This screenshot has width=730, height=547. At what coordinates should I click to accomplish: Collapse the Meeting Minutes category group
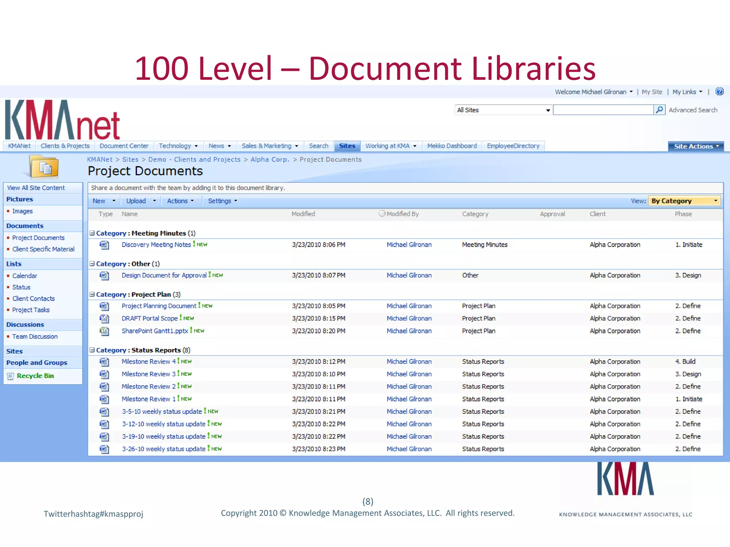tap(92, 233)
